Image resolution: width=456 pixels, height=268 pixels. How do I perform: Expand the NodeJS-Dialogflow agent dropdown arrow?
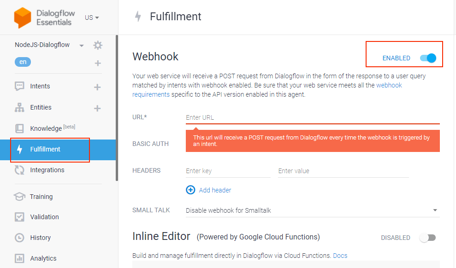coord(82,46)
